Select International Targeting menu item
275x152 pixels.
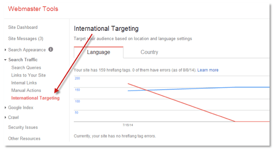[x=35, y=98]
